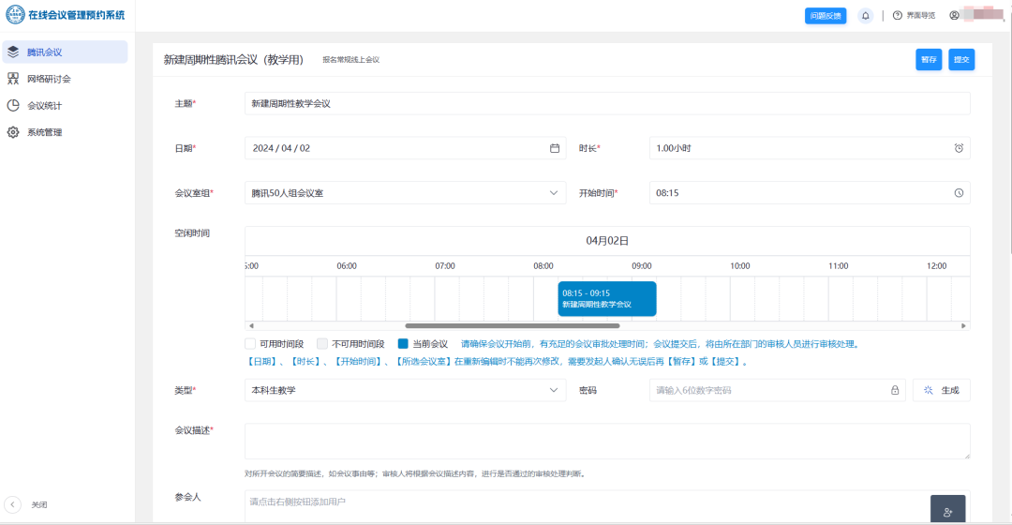Click the 腾讯会议 layers icon in sidebar

[x=13, y=52]
